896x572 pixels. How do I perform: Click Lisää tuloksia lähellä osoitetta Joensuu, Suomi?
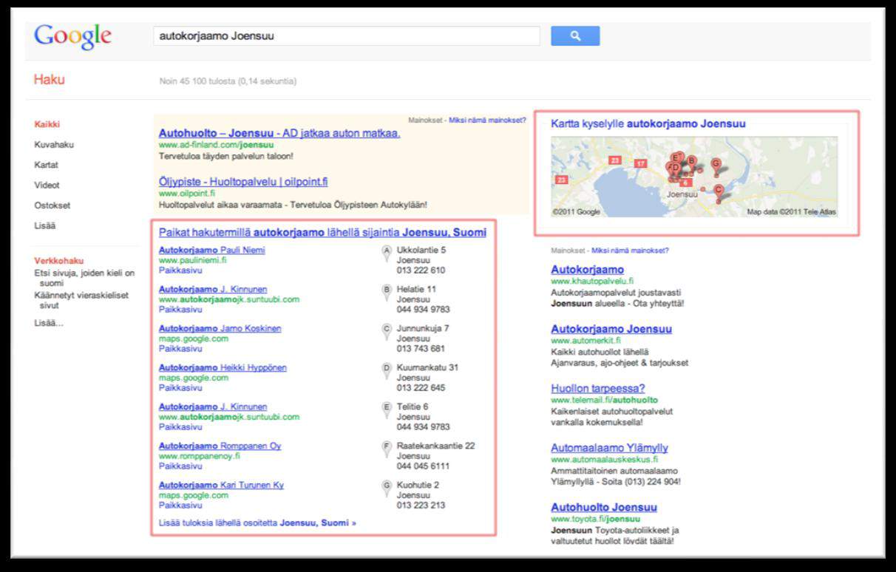[257, 522]
